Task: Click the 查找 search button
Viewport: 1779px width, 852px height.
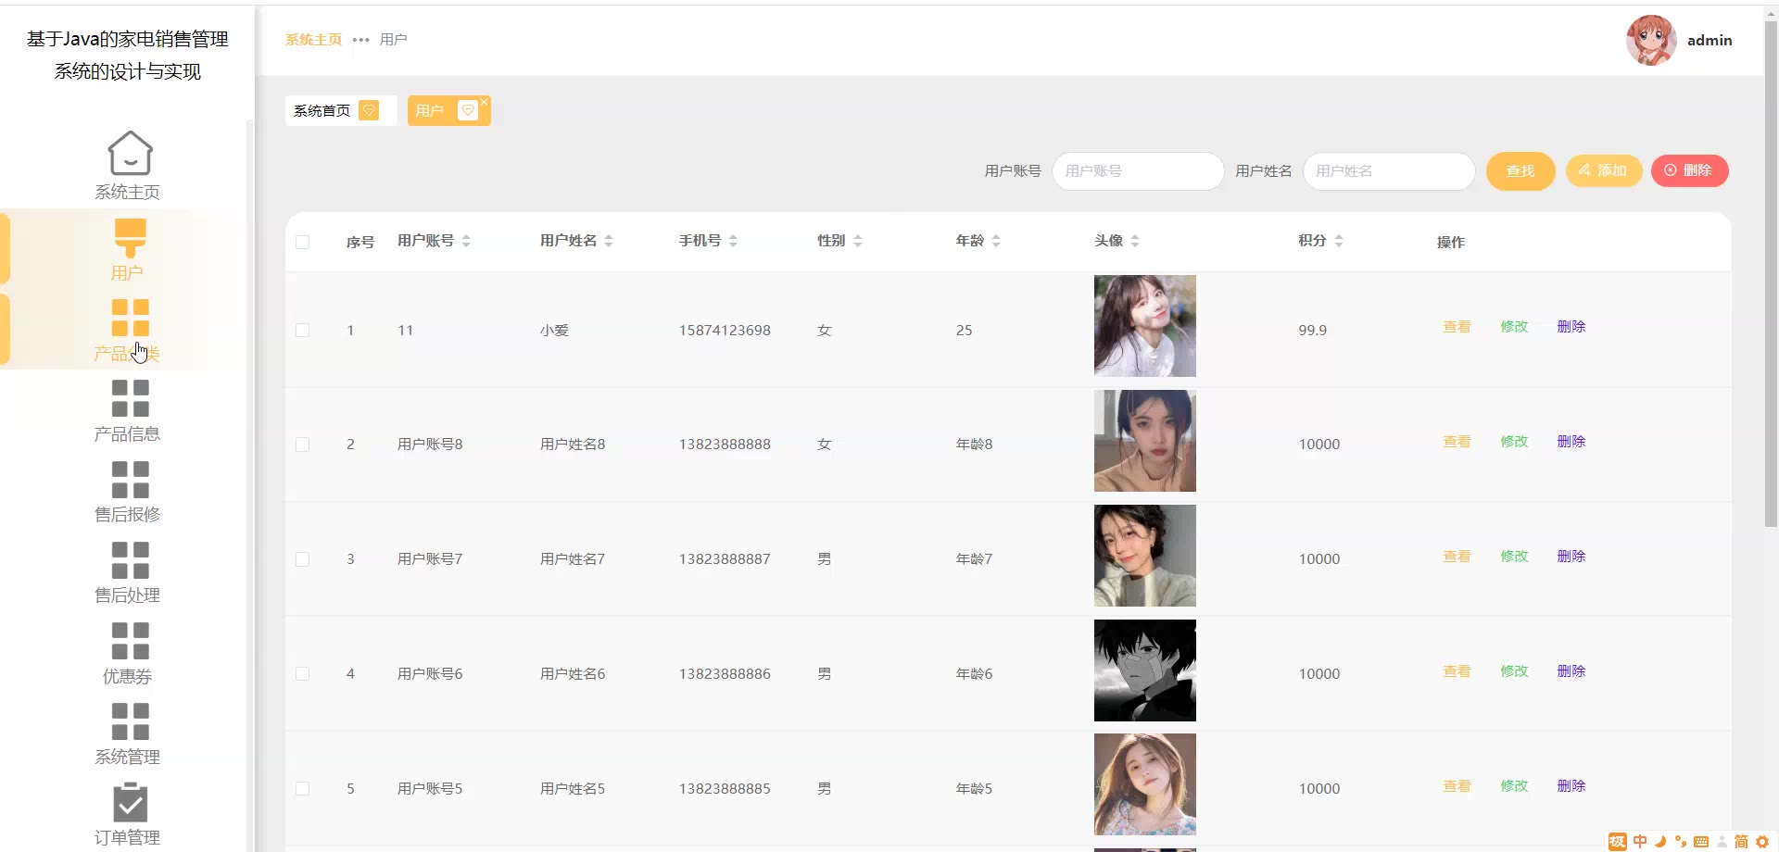Action: click(1520, 171)
